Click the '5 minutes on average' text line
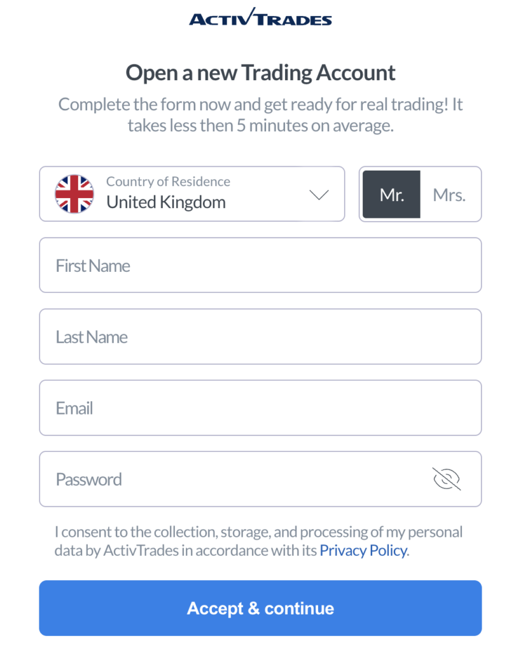Image resolution: width=516 pixels, height=652 pixels. click(x=260, y=125)
